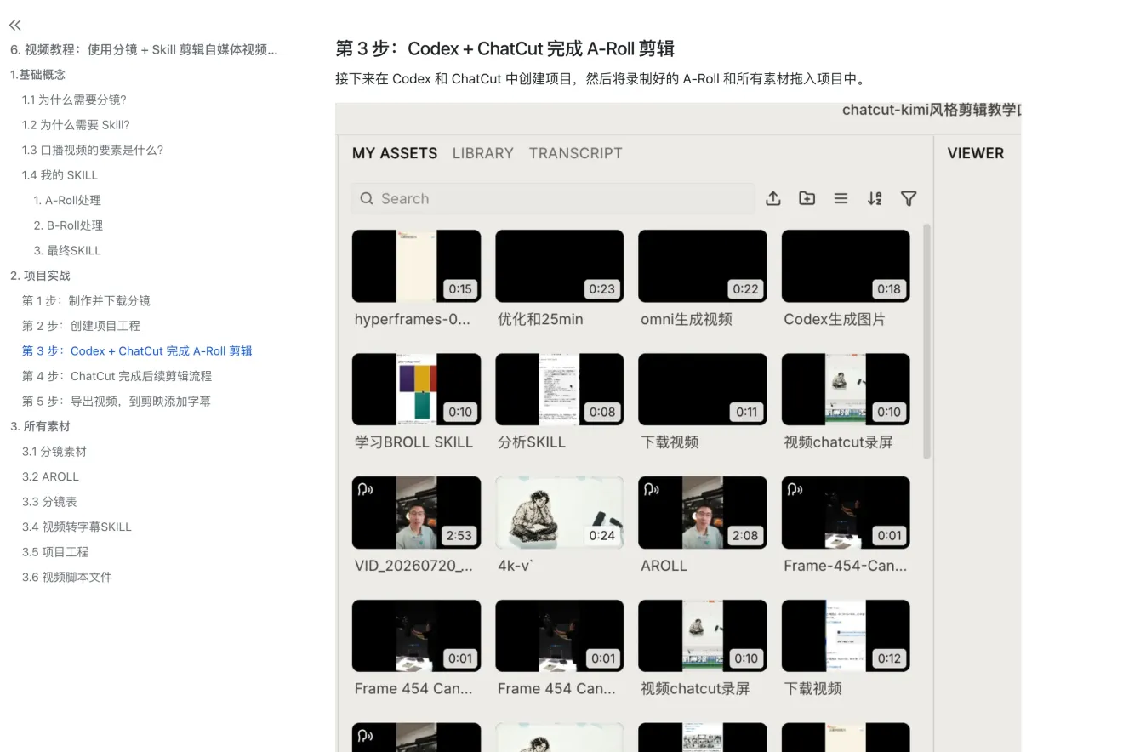Go to 3.1 分镜素材

(54, 452)
